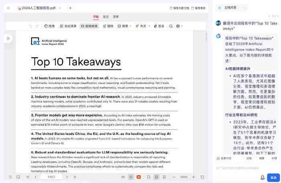This screenshot has width=281, height=183.
Task: Click the orange icon in bottom bar
Action: click(x=139, y=177)
